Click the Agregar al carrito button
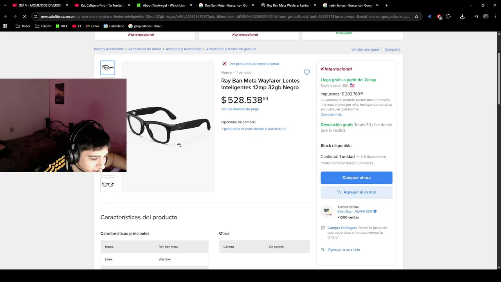 click(357, 192)
